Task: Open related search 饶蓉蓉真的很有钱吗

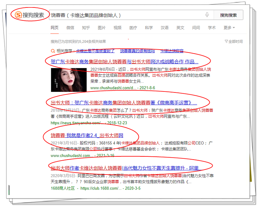Action: [x=137, y=51]
